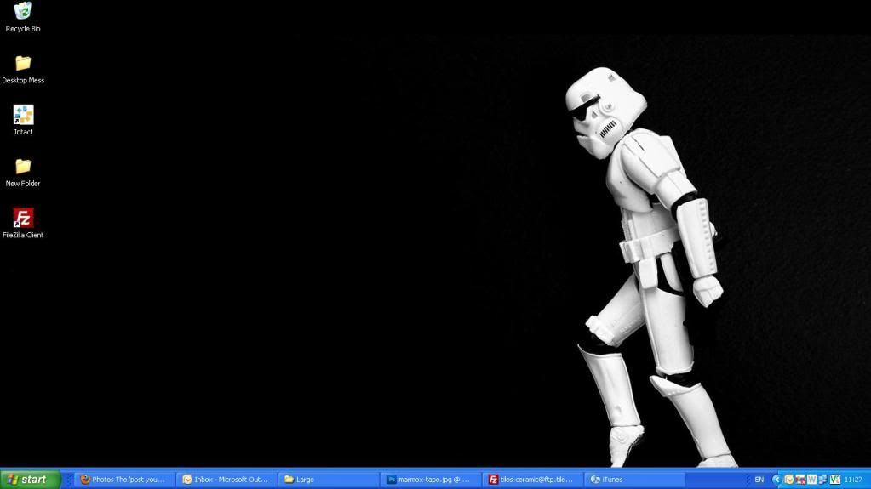Open the Windows start menu

(x=31, y=480)
